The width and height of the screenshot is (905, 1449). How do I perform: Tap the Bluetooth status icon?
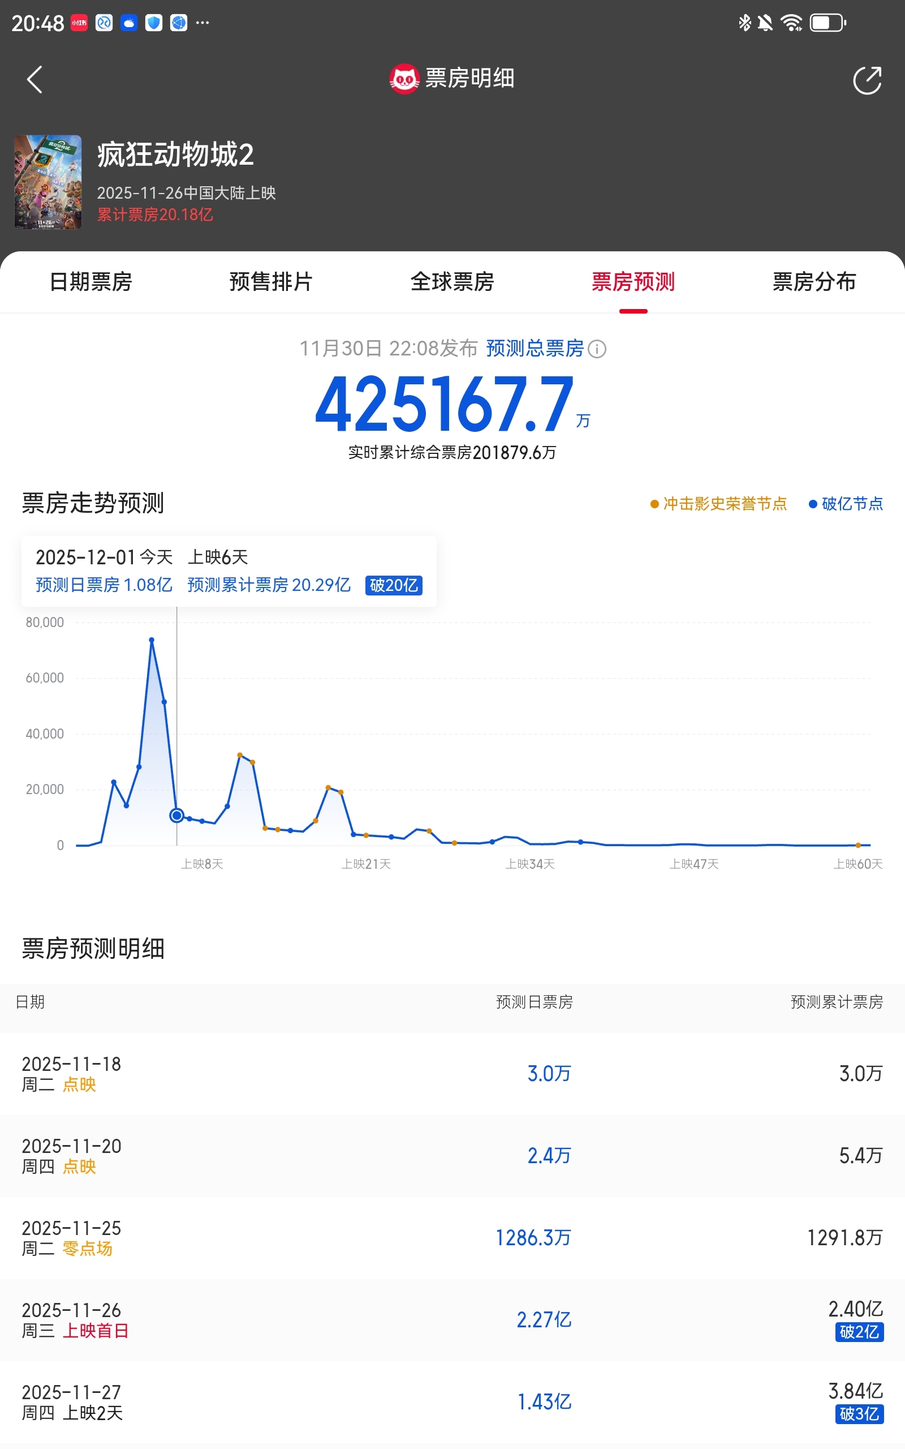tap(744, 23)
